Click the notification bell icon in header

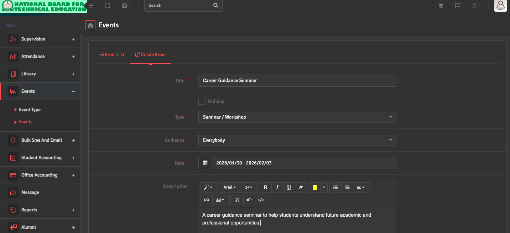point(474,6)
